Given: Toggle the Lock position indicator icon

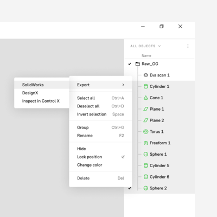Looking at the screenshot, I should 123,157.
